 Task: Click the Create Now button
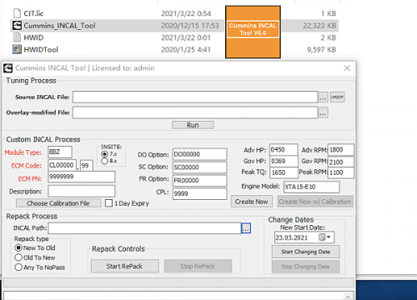(x=252, y=202)
